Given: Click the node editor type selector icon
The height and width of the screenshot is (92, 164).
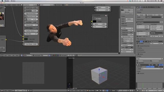Looking at the screenshot, I should tap(2, 55).
